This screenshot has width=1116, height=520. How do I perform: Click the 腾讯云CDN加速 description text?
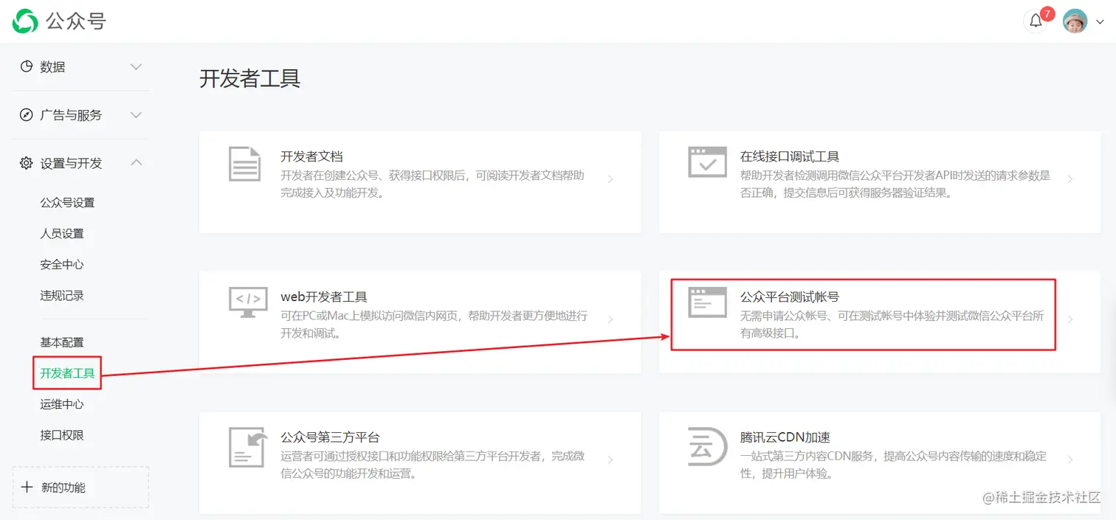pyautogui.click(x=893, y=465)
